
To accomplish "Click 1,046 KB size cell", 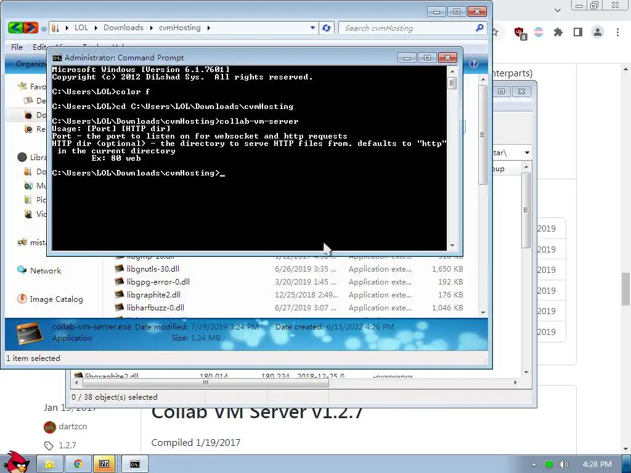I will tap(447, 307).
